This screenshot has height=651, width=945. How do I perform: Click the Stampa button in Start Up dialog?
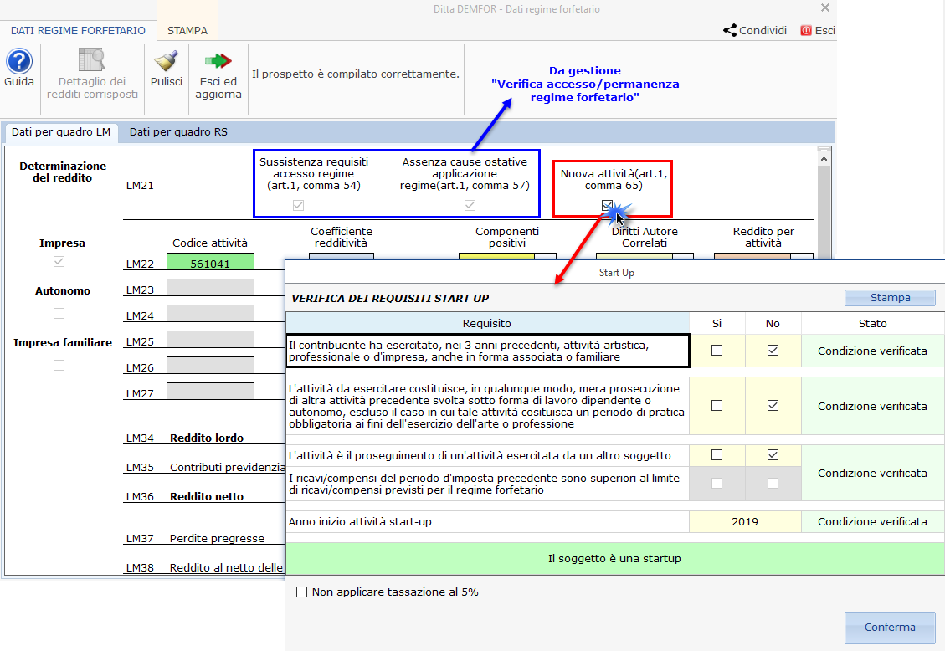889,297
